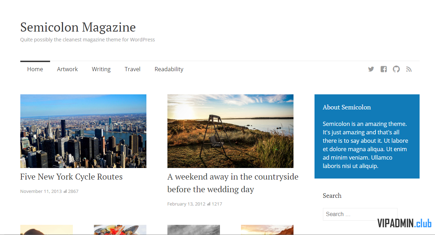Click the site tagline about cleanest magazine theme
435x235 pixels.
tap(88, 40)
